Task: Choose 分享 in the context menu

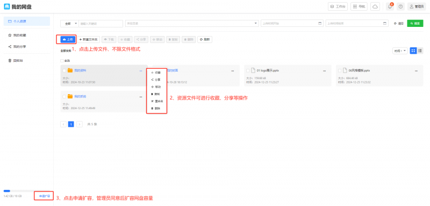Action: coord(156,80)
